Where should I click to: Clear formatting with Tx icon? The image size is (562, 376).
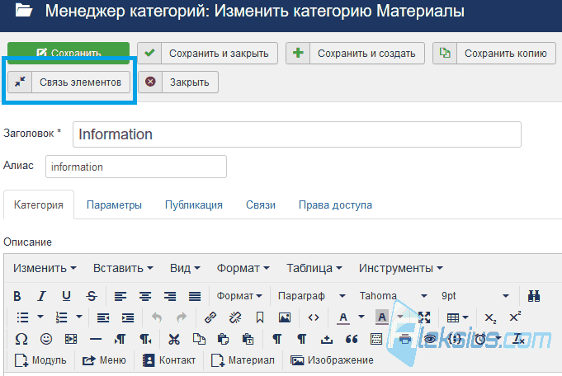[518, 339]
